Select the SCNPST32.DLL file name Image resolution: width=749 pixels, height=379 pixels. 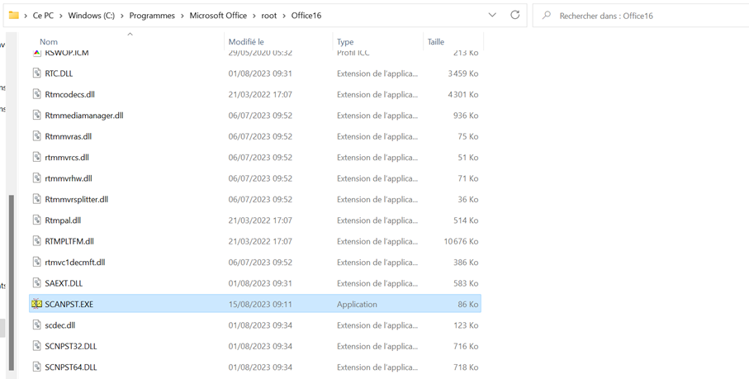coord(71,347)
